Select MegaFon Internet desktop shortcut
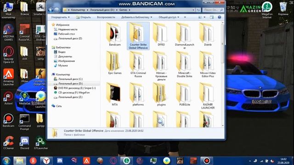Image resolution: width=294 pixels, height=165 pixels. (x=267, y=10)
